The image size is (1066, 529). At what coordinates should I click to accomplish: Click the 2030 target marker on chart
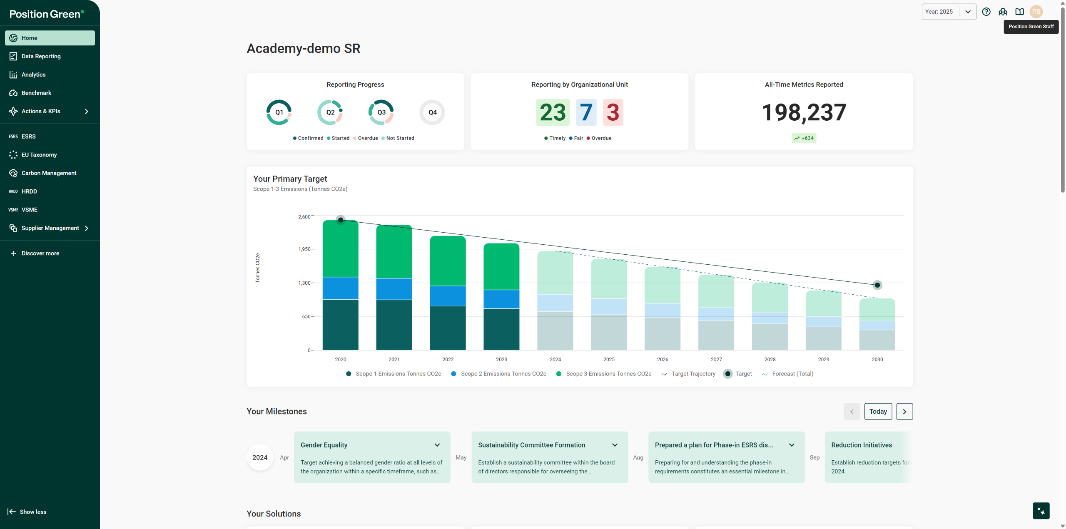coord(877,285)
